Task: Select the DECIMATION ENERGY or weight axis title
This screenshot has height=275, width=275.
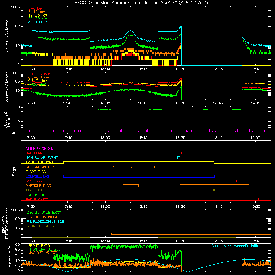Action: point(5,223)
